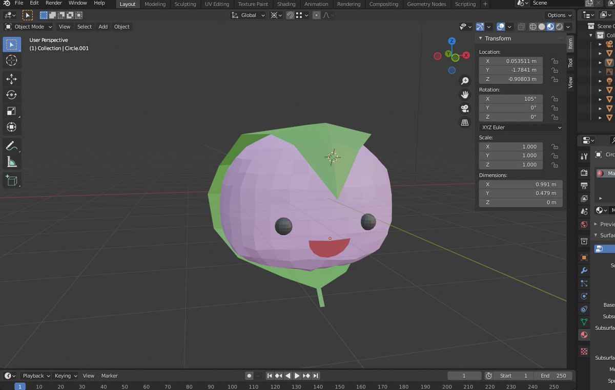Choose the Rotate tool
This screenshot has height=390, width=615.
[x=12, y=95]
